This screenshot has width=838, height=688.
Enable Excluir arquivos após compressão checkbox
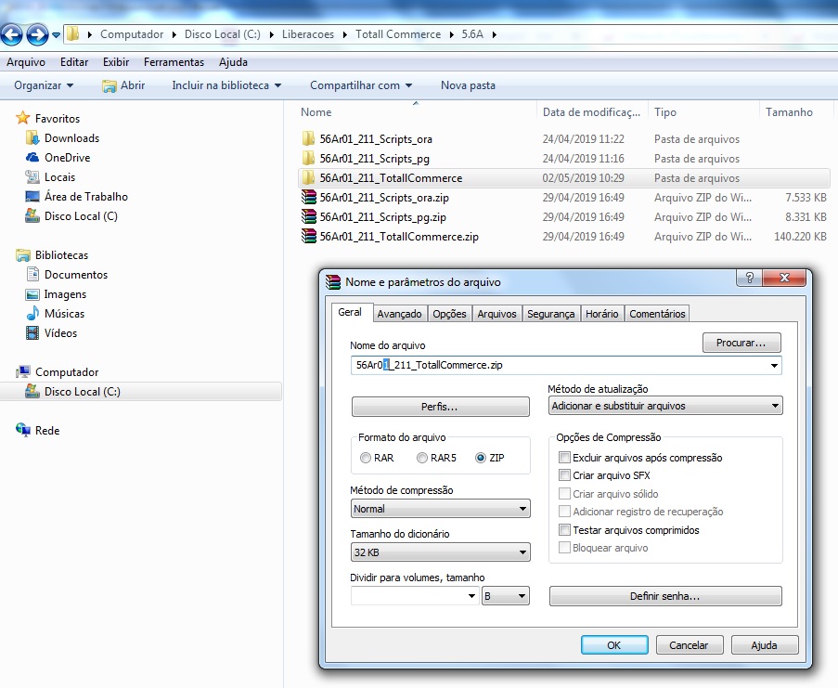(564, 457)
